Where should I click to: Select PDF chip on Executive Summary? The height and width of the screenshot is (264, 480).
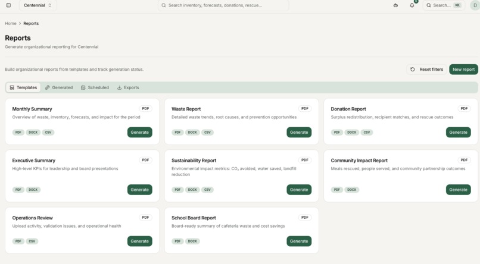tap(18, 190)
